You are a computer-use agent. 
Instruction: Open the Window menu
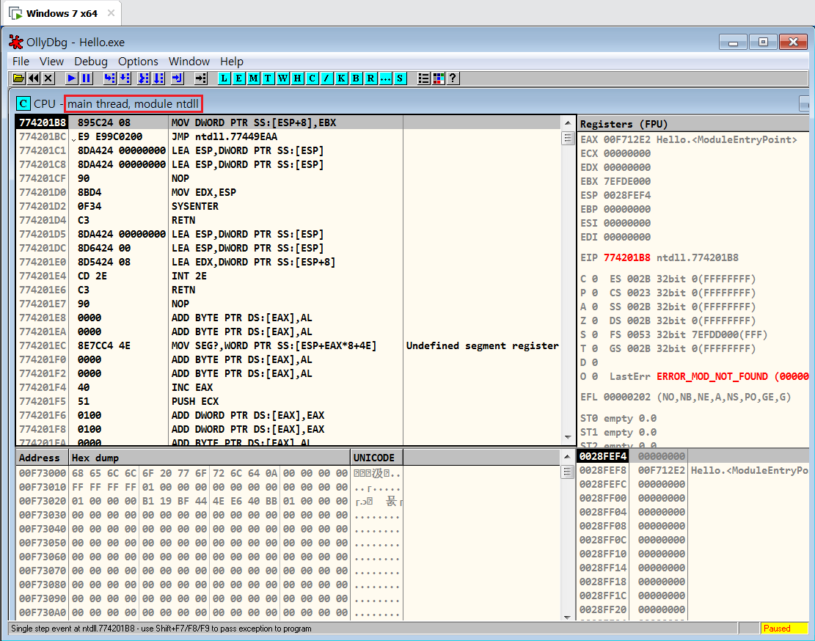coord(189,62)
